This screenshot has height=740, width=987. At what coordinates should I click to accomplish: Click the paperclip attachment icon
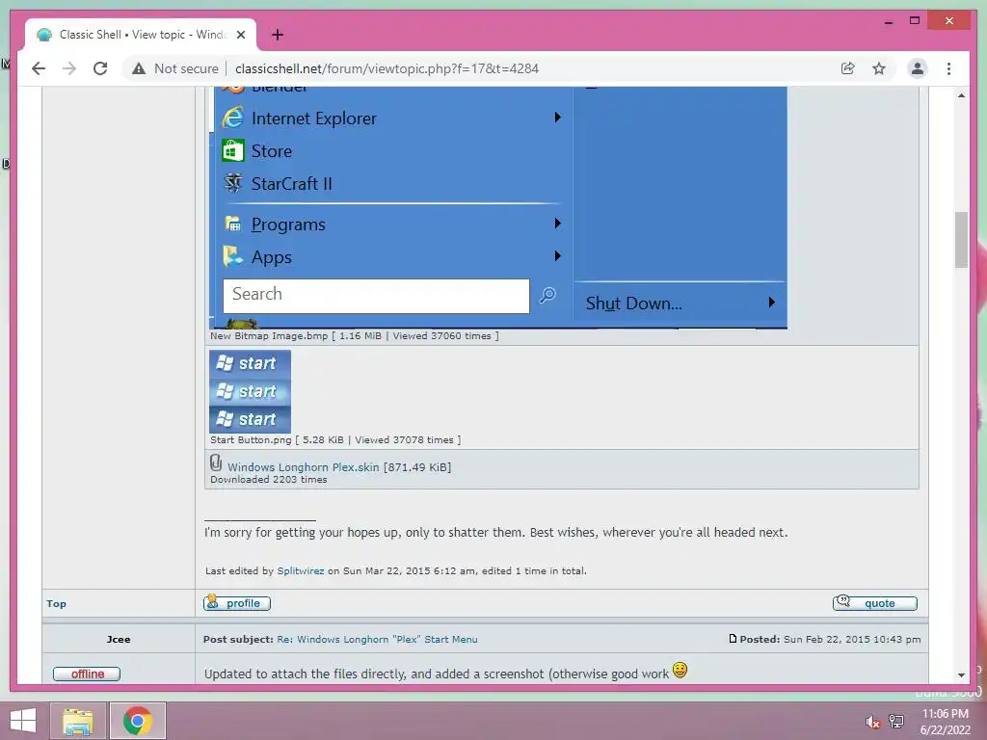(216, 463)
